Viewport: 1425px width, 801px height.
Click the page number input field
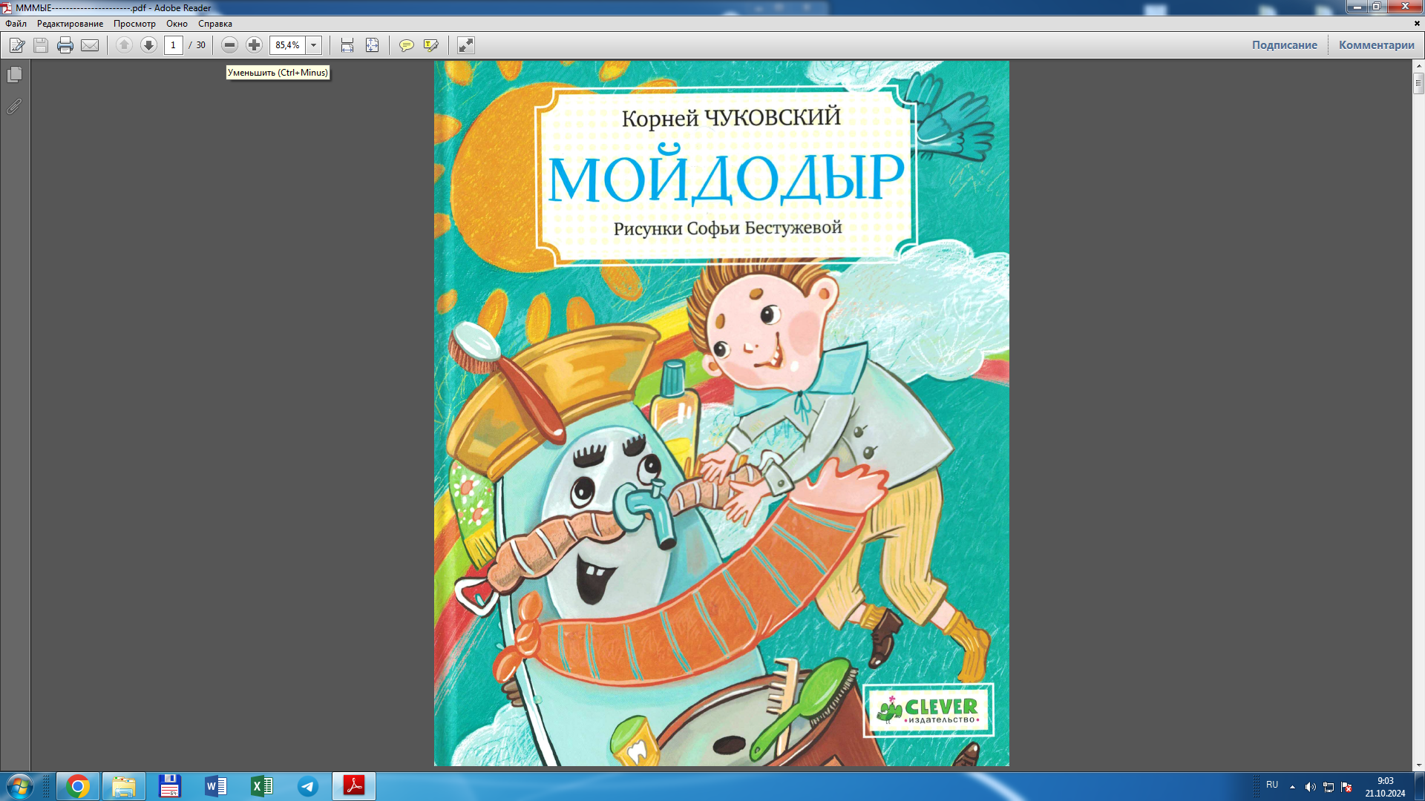(x=173, y=45)
